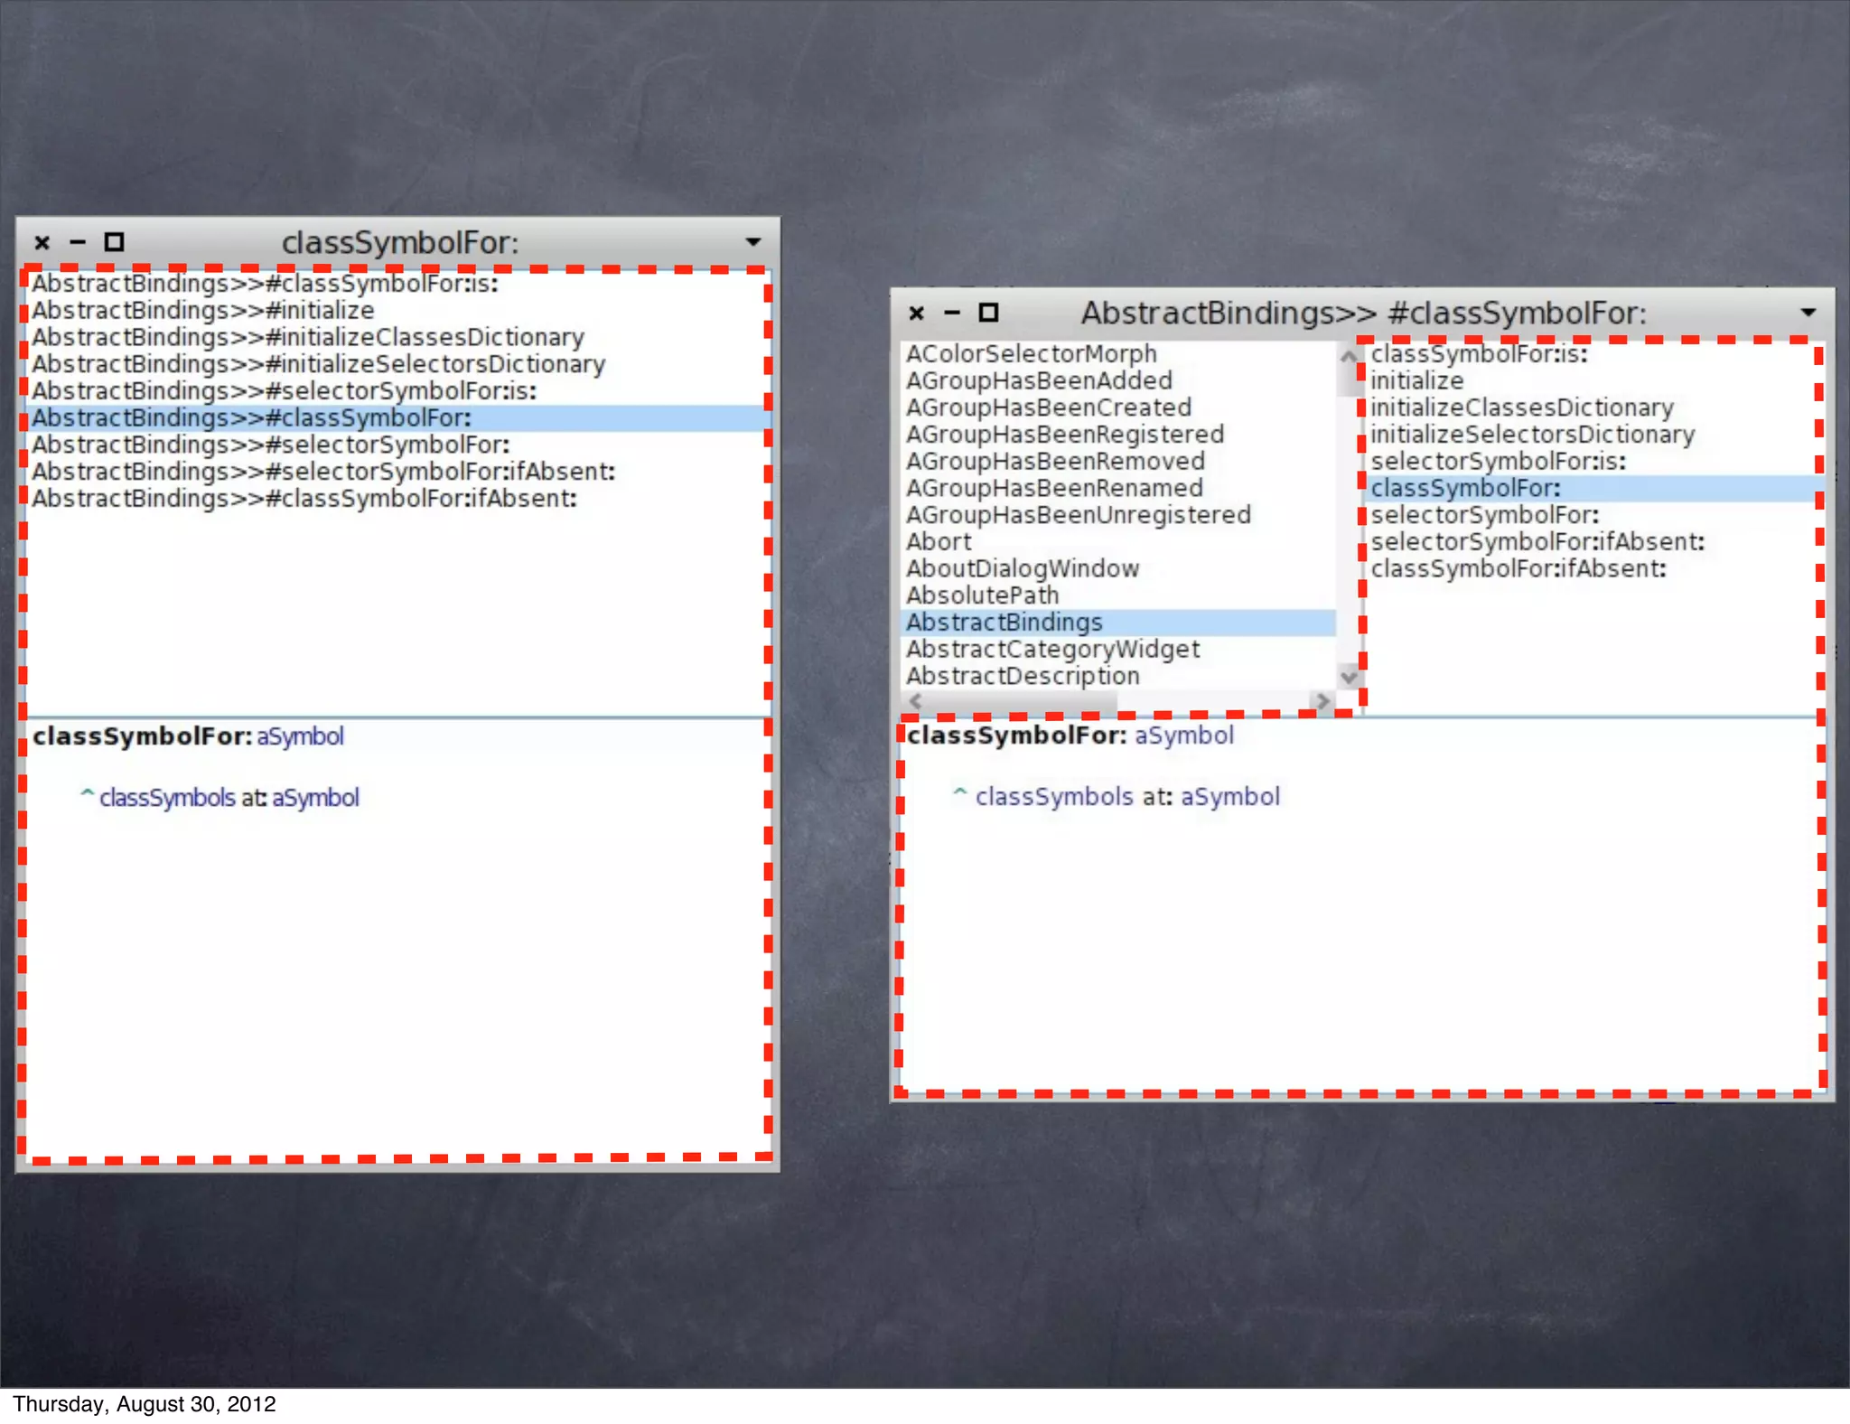Screen dimensions: 1850x1424
Task: Select the AGroupHasBeenRenamed class
Action: (x=1054, y=488)
